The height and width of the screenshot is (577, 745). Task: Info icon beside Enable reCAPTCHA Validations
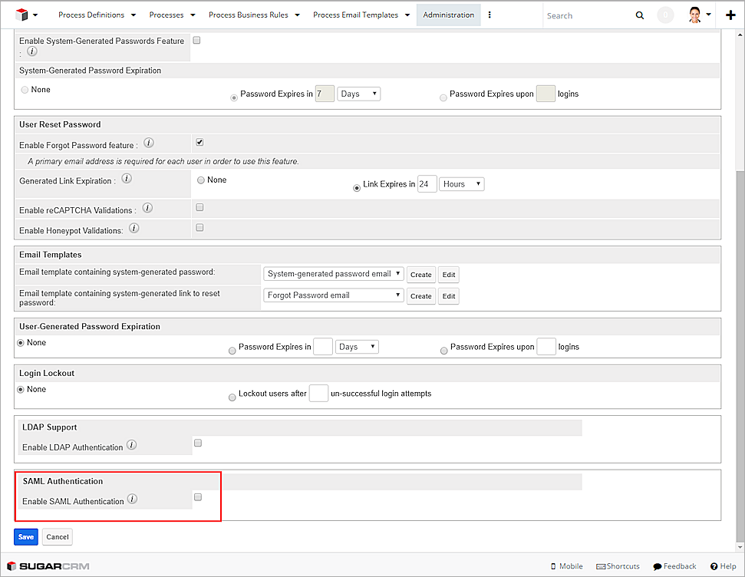click(148, 208)
